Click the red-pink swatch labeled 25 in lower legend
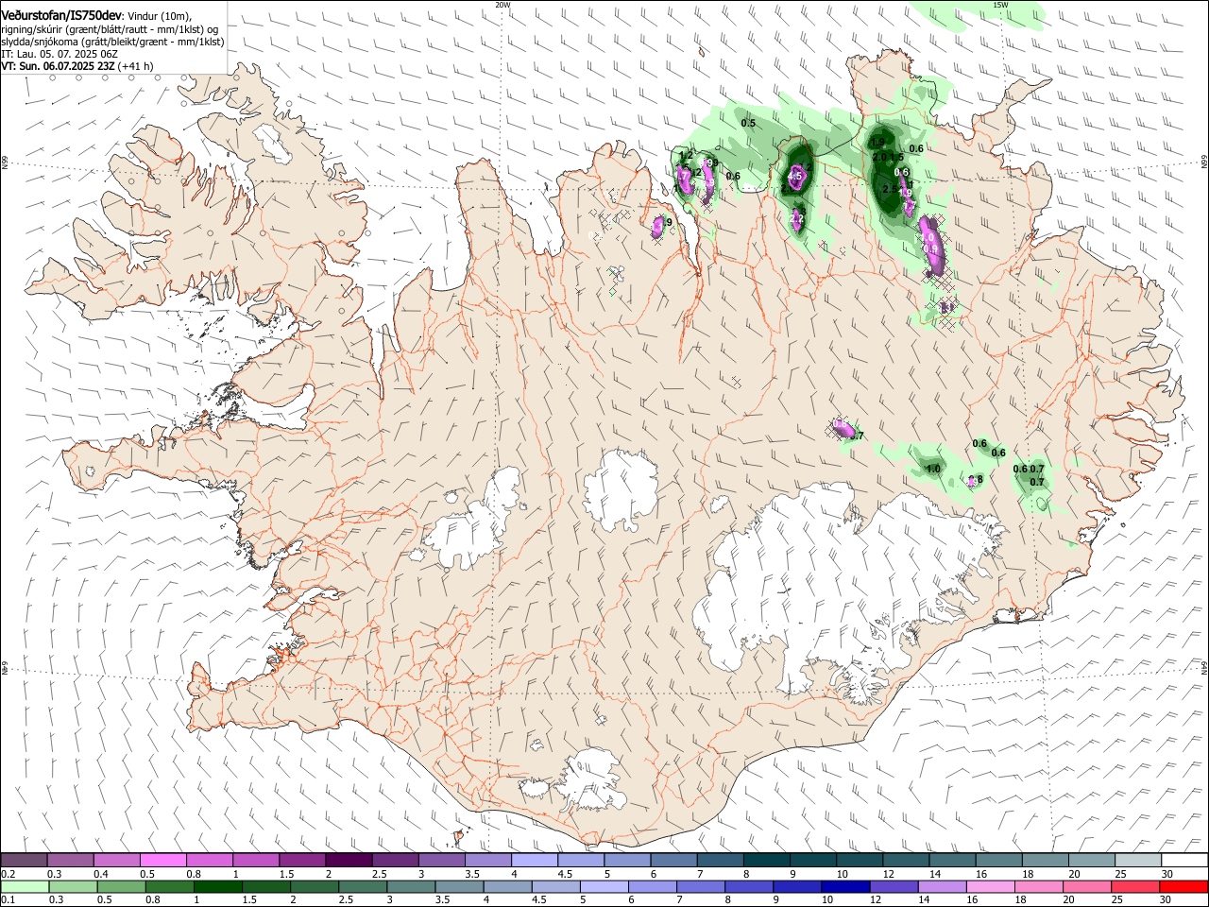1209x907 pixels. pos(1135,886)
